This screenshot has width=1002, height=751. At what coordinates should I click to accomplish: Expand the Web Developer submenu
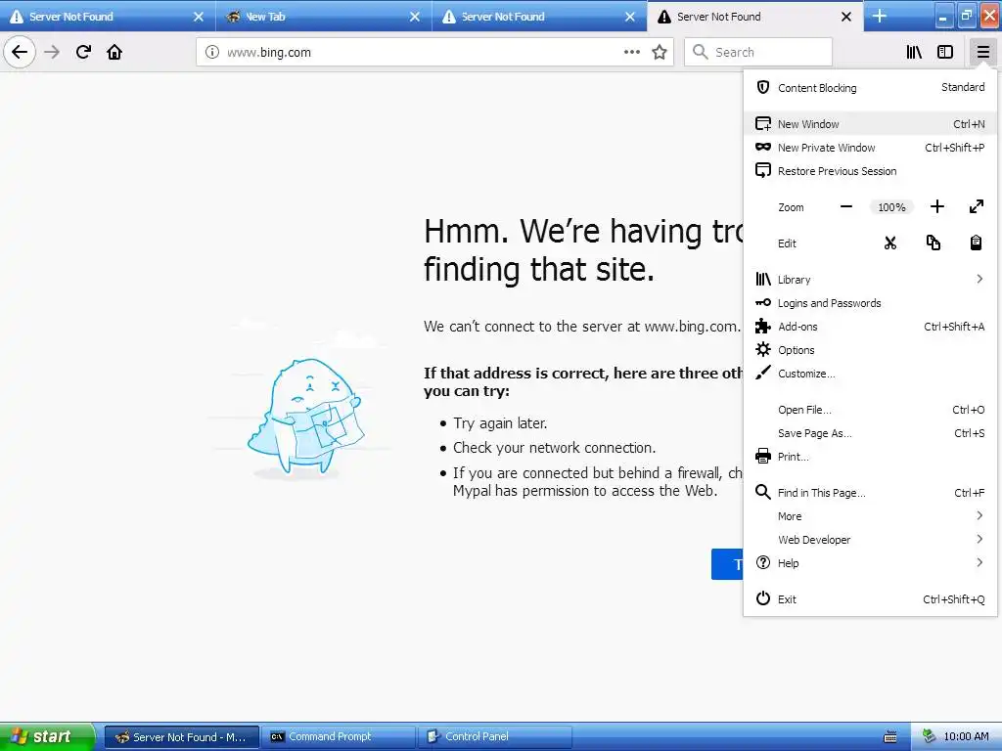[x=870, y=540]
